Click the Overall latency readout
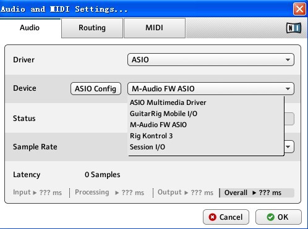Image resolution: width=308 pixels, height=229 pixels. coord(257,193)
